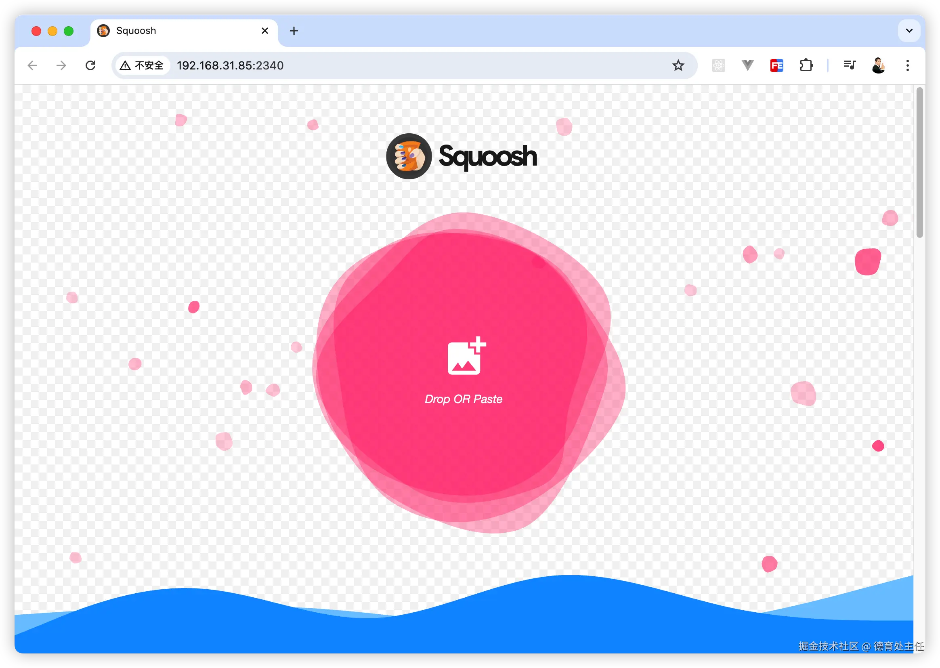
Task: Show the site security info
Action: coord(142,65)
